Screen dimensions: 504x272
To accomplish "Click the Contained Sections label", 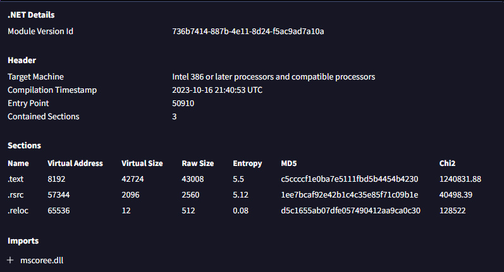I will click(x=44, y=116).
